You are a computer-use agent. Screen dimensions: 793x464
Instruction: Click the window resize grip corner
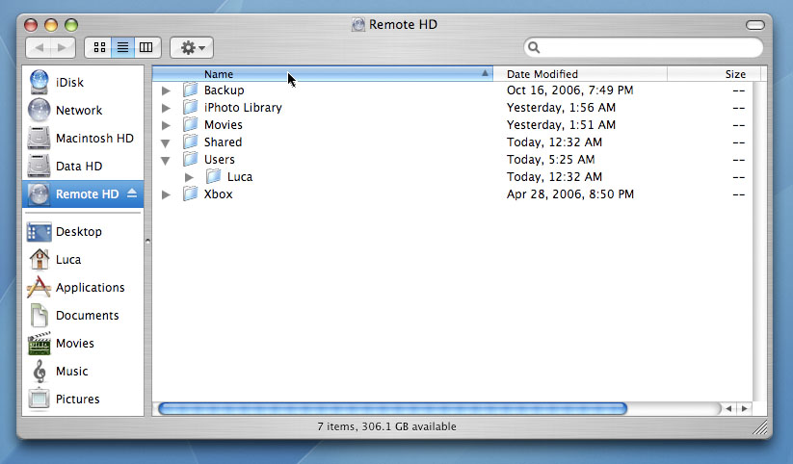pos(760,427)
